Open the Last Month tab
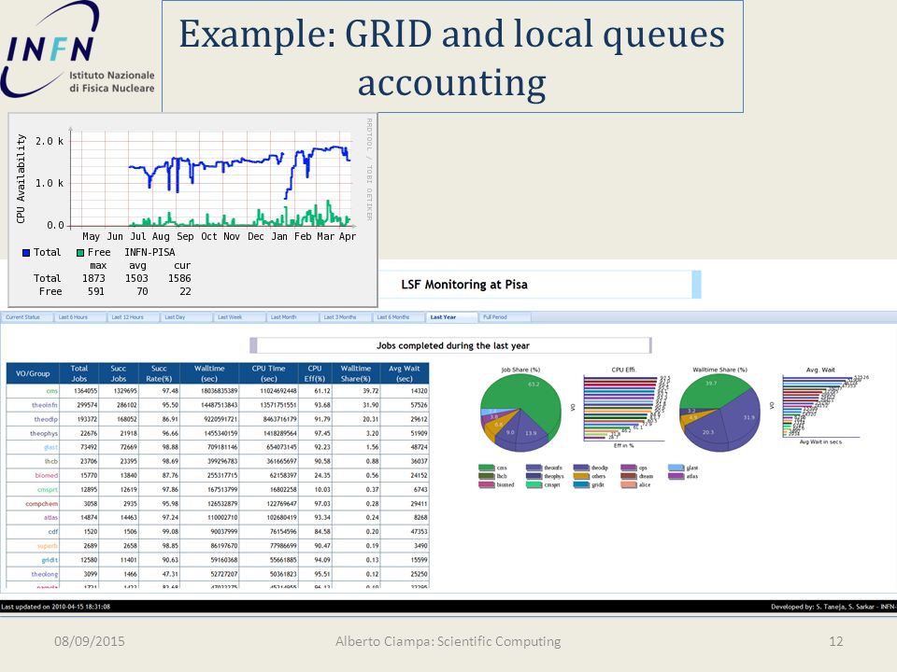This screenshot has height=672, width=897. (x=292, y=317)
